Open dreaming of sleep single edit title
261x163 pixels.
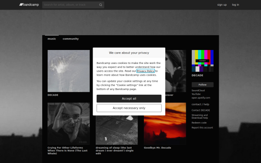click(114, 150)
